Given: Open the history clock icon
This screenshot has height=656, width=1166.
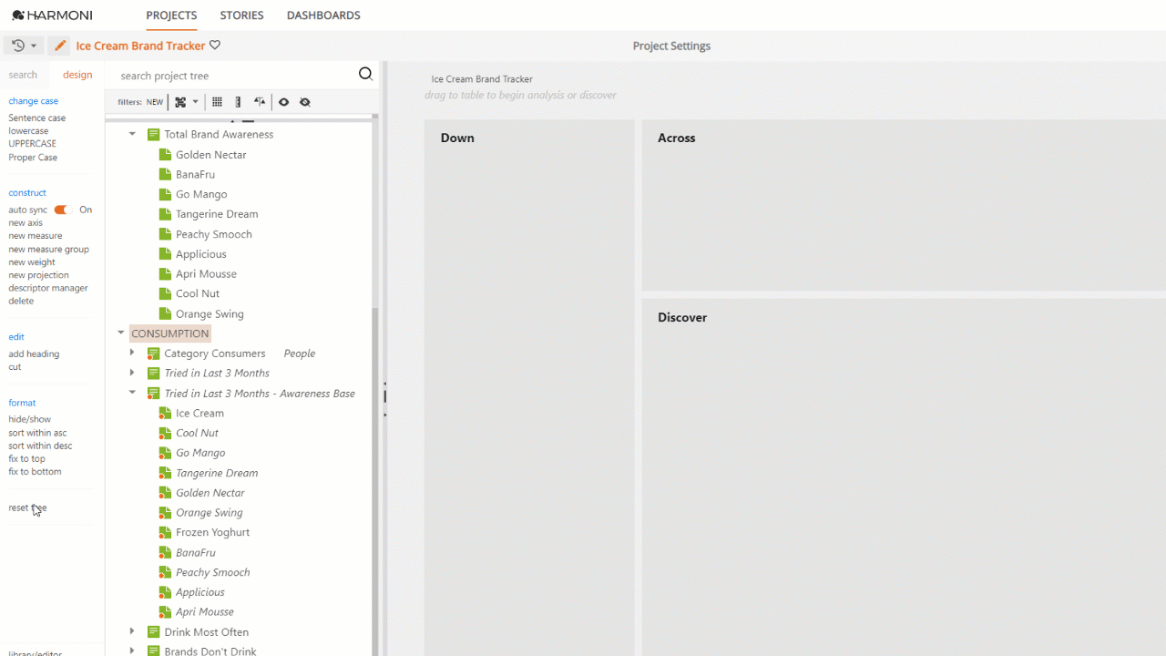Looking at the screenshot, I should (x=18, y=46).
